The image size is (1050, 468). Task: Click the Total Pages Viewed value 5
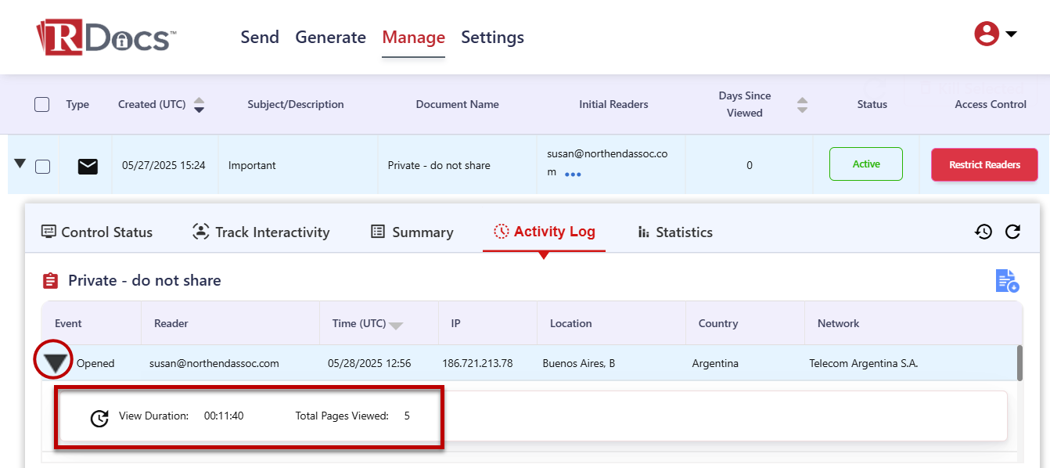click(407, 416)
